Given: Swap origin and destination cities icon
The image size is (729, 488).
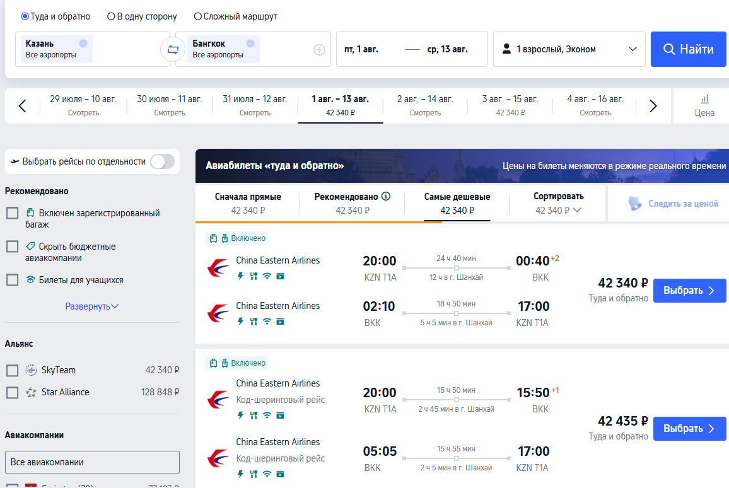Looking at the screenshot, I should coord(173,49).
